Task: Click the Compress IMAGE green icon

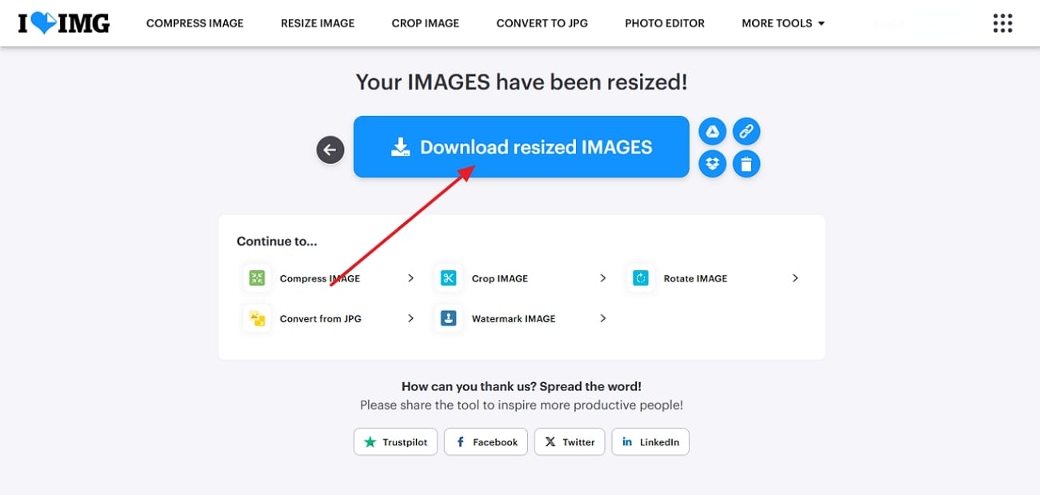Action: point(257,278)
